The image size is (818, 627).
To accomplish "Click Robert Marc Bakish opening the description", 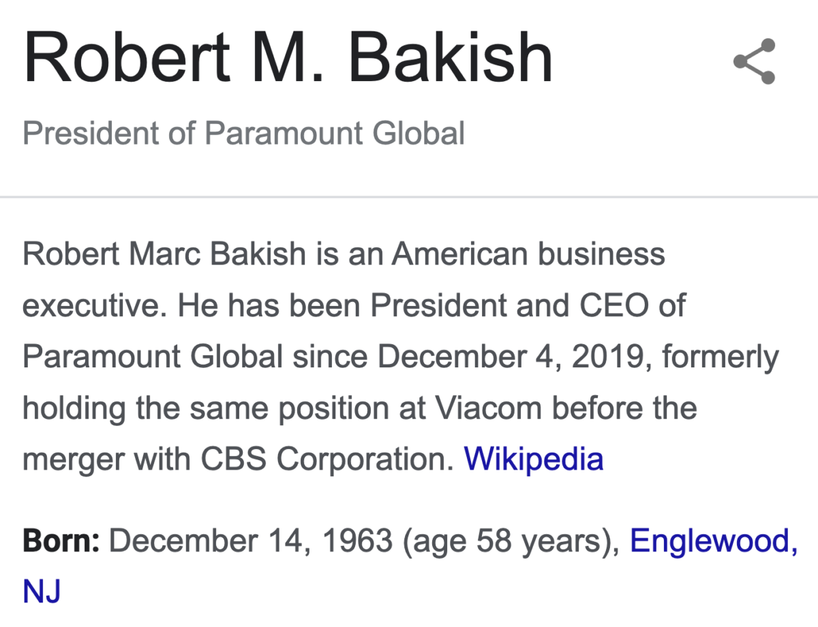I will coord(164,254).
